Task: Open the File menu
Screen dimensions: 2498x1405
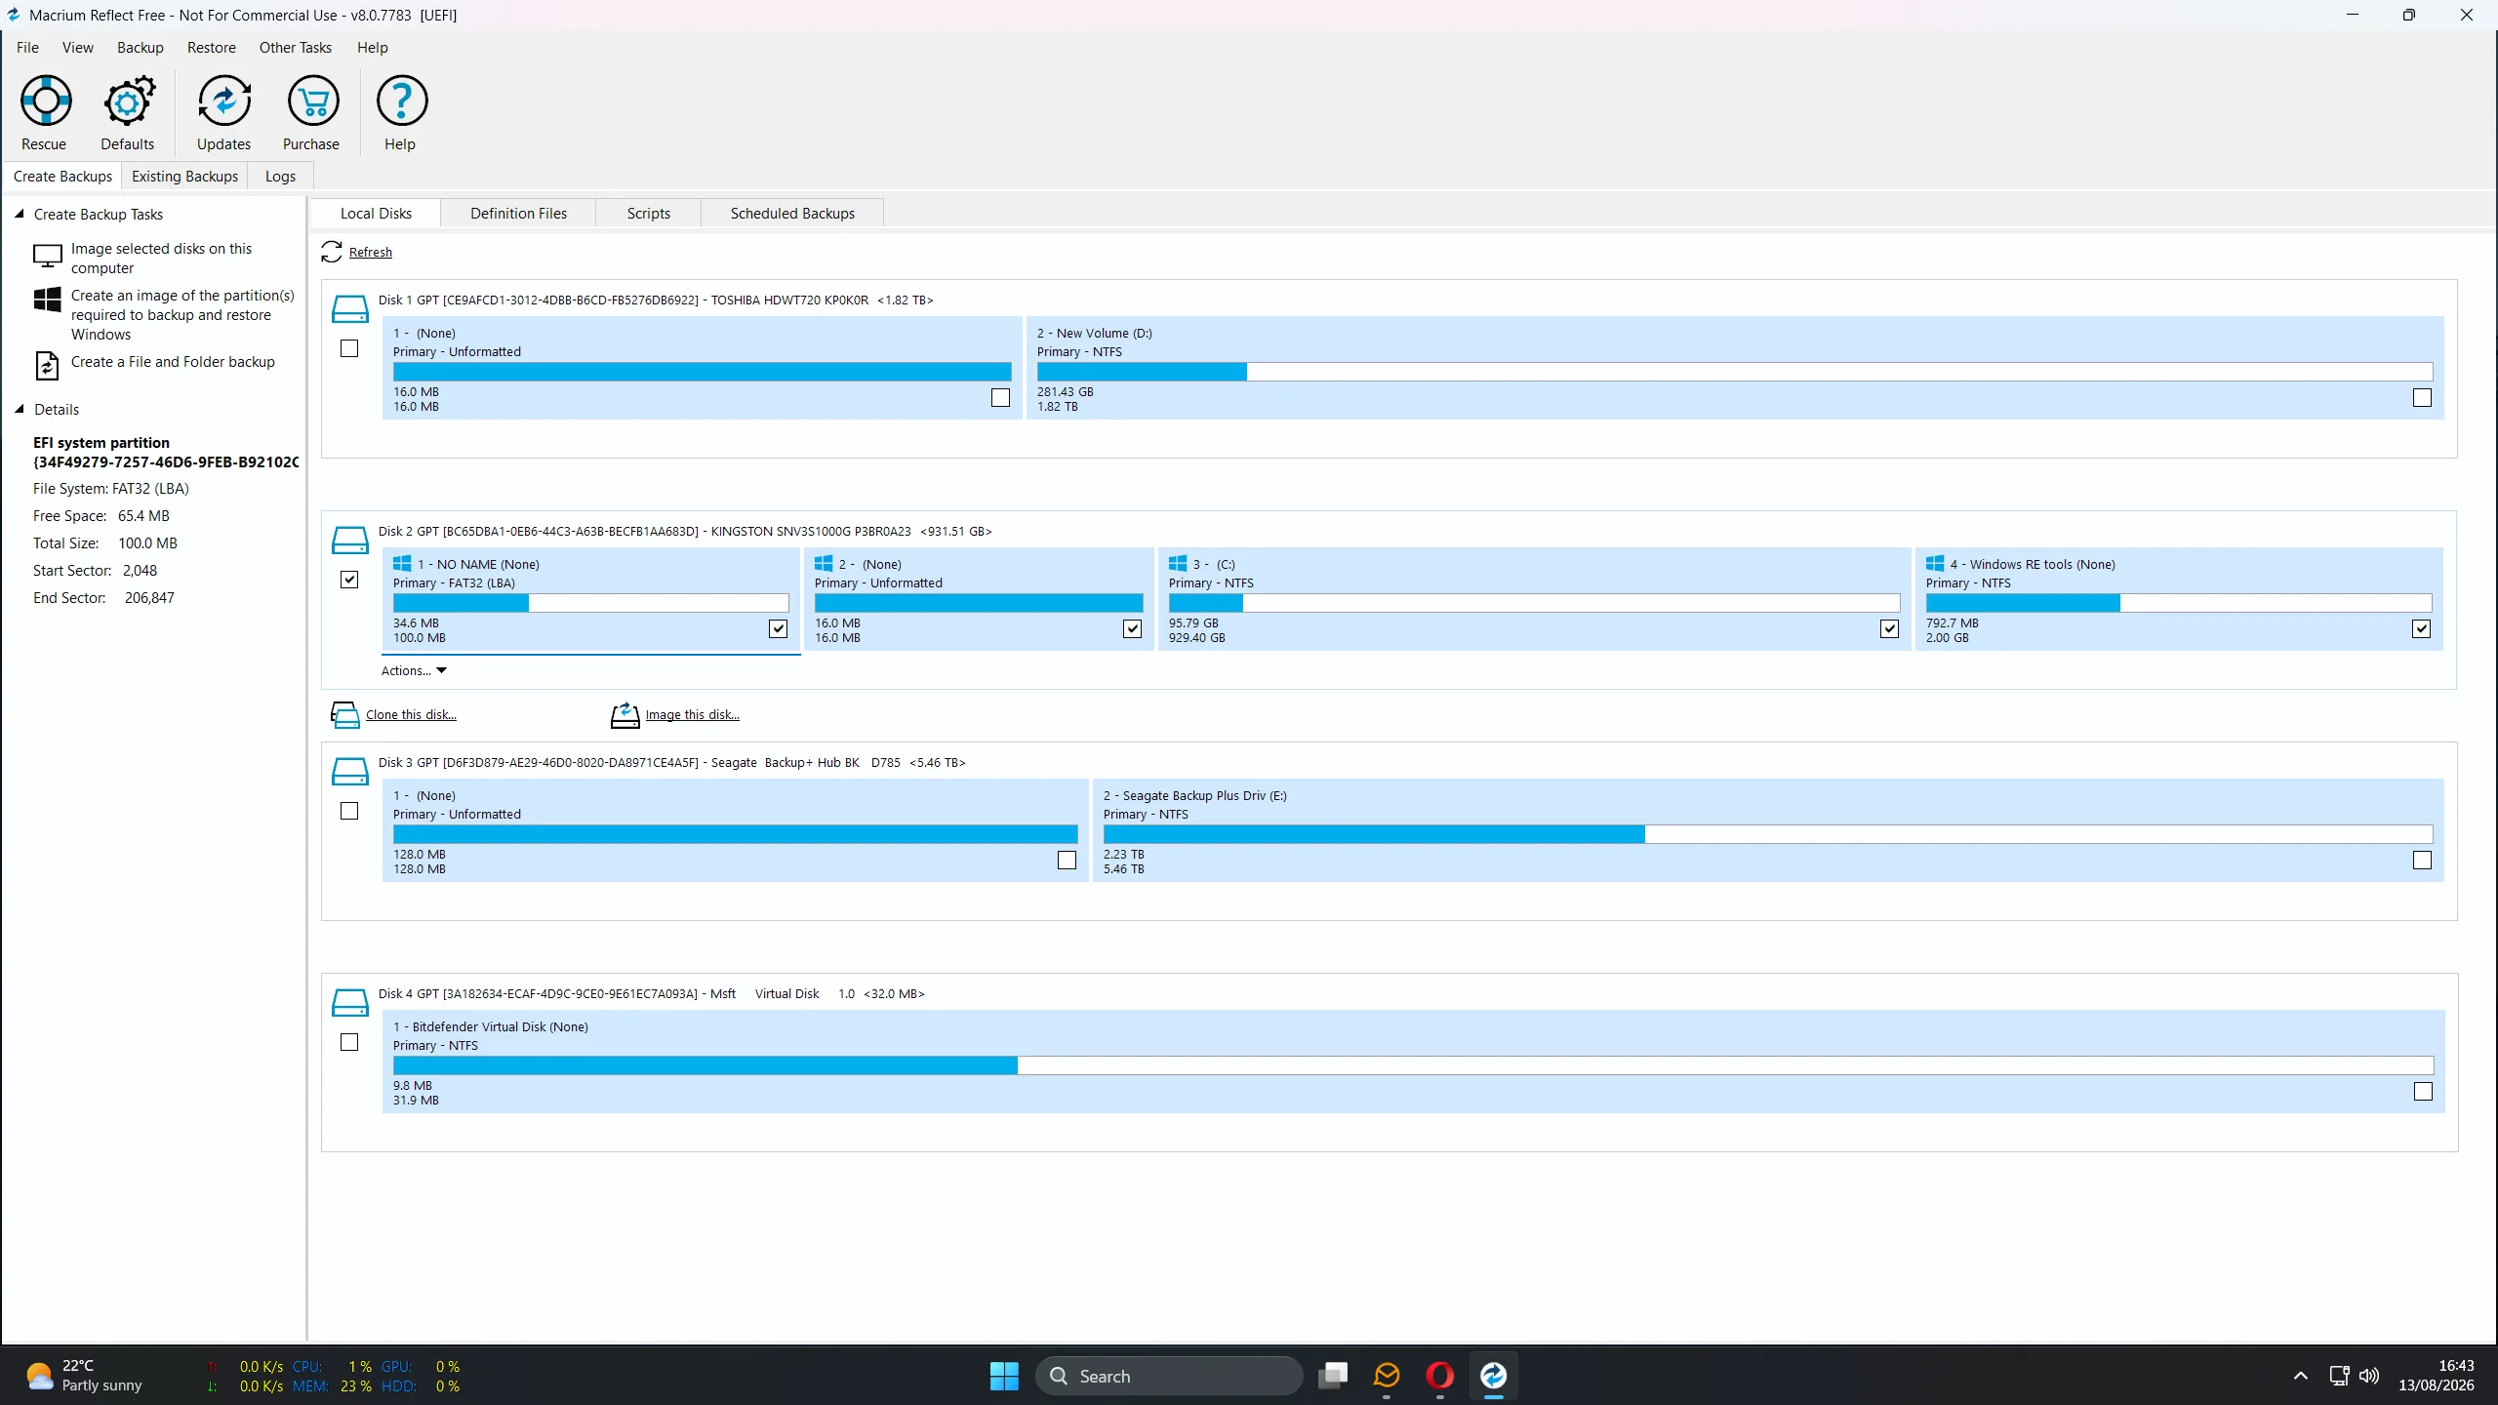Action: tap(27, 47)
